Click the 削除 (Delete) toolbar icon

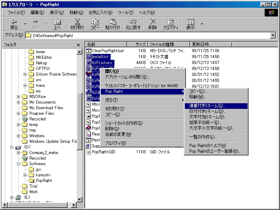[153, 23]
